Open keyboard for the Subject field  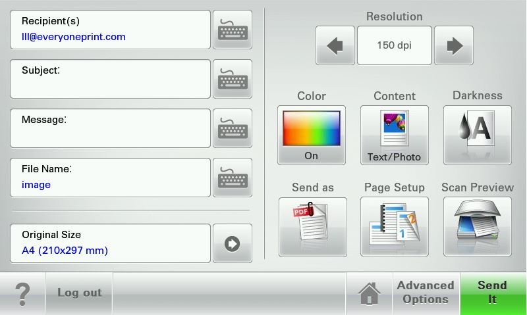point(233,79)
